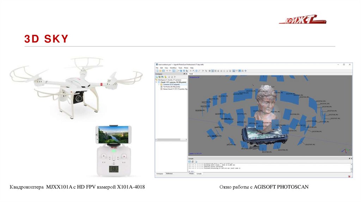The height and width of the screenshot is (202, 361).
Task: Click the third icon in Console toolbar
Action: (196, 162)
